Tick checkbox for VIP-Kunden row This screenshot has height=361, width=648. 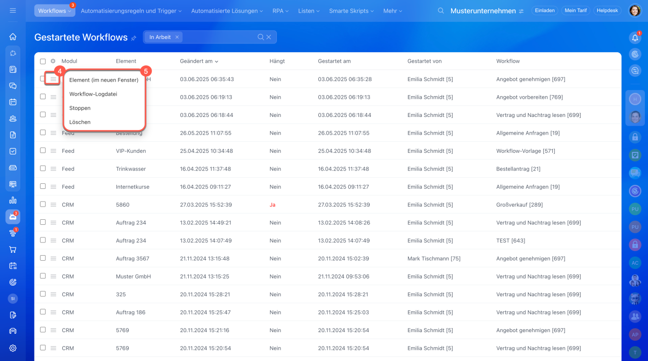click(43, 150)
